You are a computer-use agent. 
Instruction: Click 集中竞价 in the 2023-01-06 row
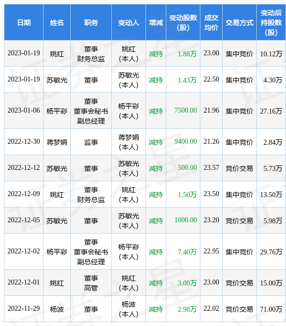click(239, 111)
